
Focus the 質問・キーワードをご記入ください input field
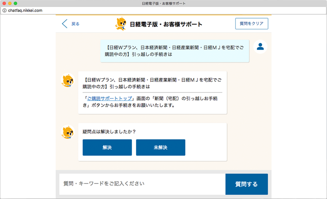(x=142, y=184)
